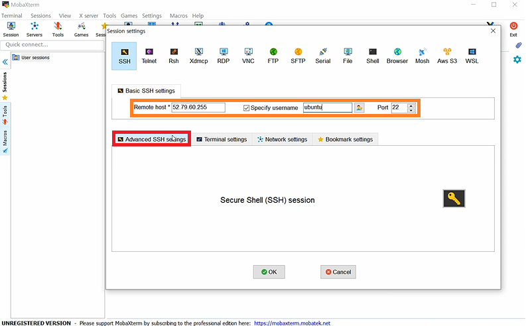Select the SFTP session type
Screen dimensions: 526x326
tap(298, 56)
